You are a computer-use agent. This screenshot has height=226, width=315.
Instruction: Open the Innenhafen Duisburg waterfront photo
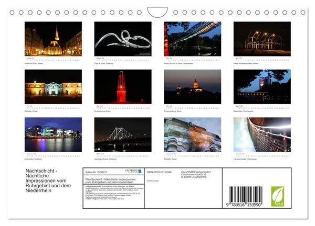[x=53, y=134]
